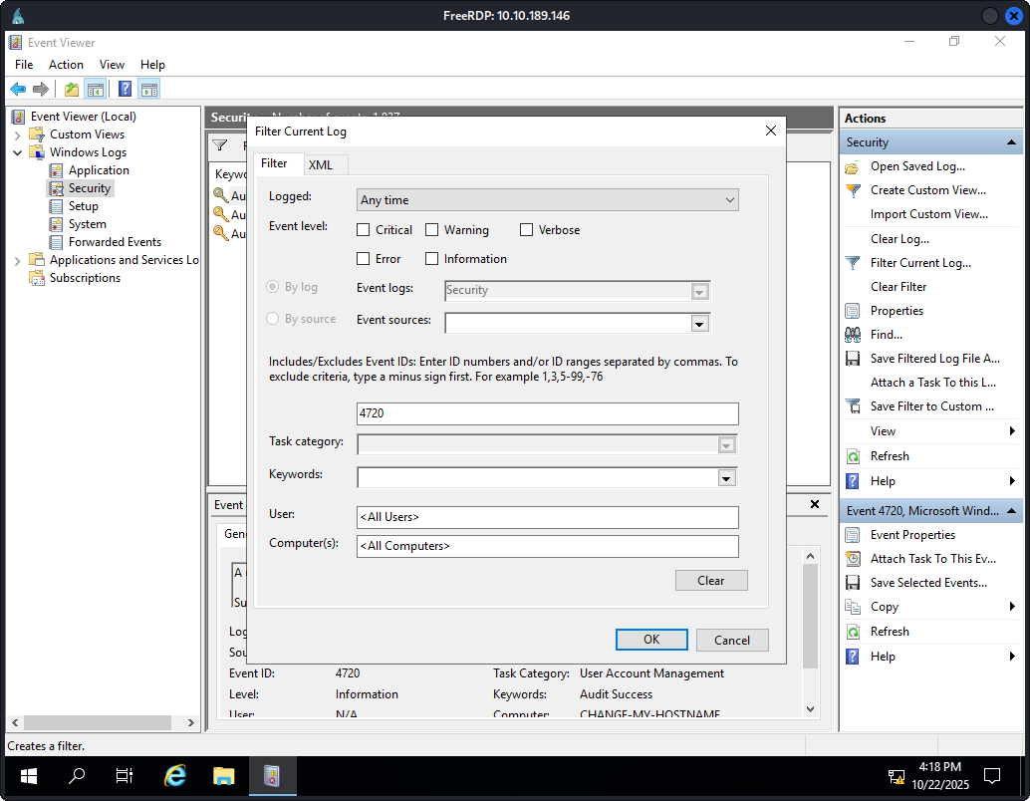The image size is (1030, 801).
Task: Click the Computer(s) field showing All Computers
Action: click(548, 547)
